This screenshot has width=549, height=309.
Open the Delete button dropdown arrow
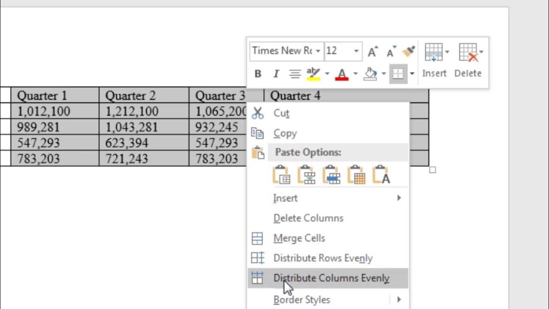point(481,52)
